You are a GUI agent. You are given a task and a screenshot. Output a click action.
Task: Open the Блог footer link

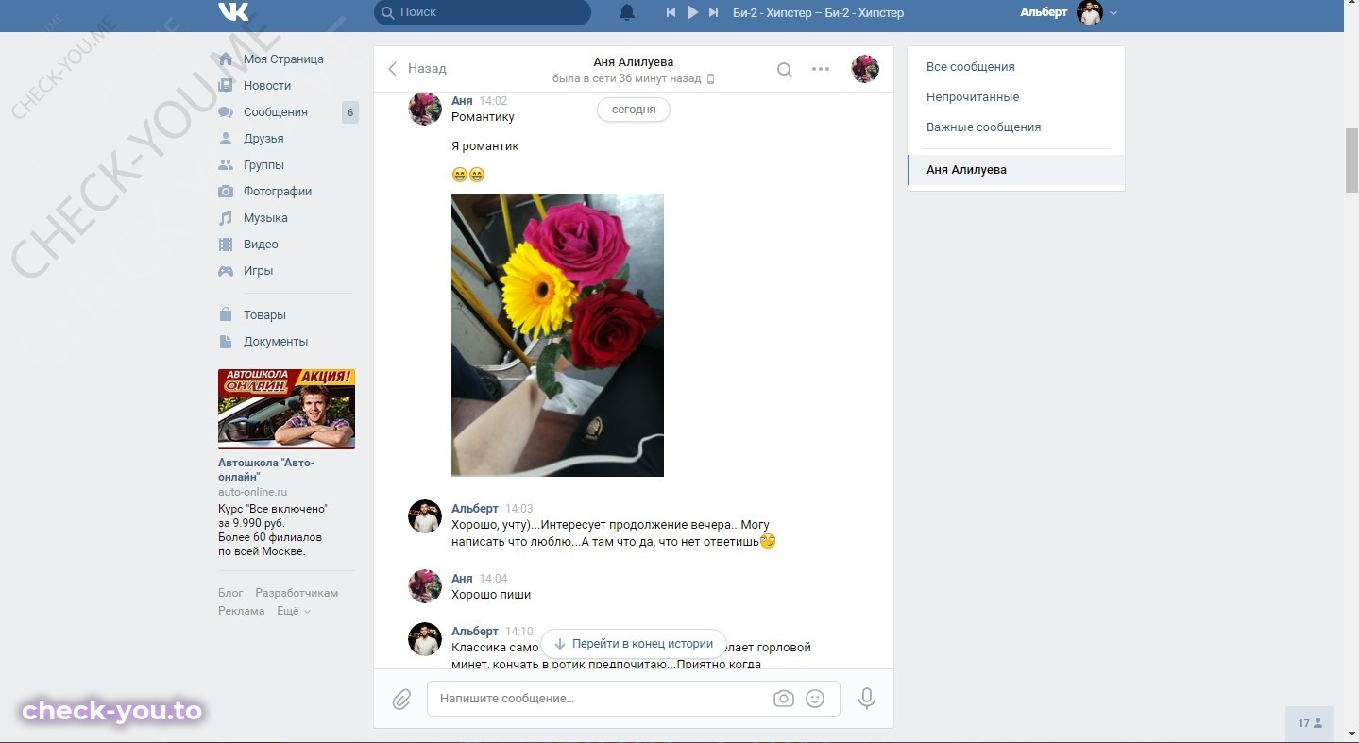[x=230, y=593]
